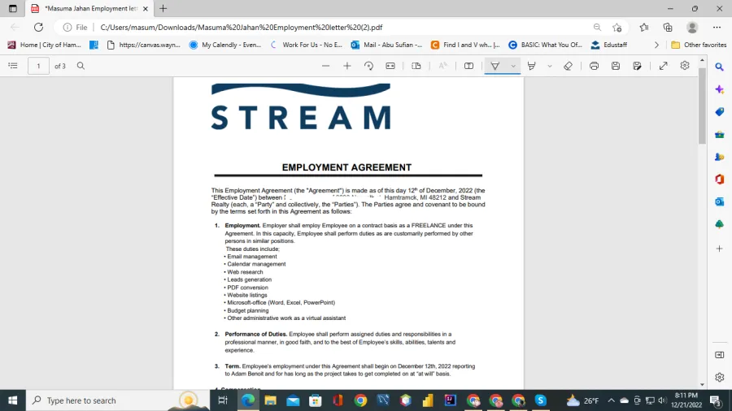The width and height of the screenshot is (732, 411).
Task: Select the Draw pen tool
Action: point(495,66)
